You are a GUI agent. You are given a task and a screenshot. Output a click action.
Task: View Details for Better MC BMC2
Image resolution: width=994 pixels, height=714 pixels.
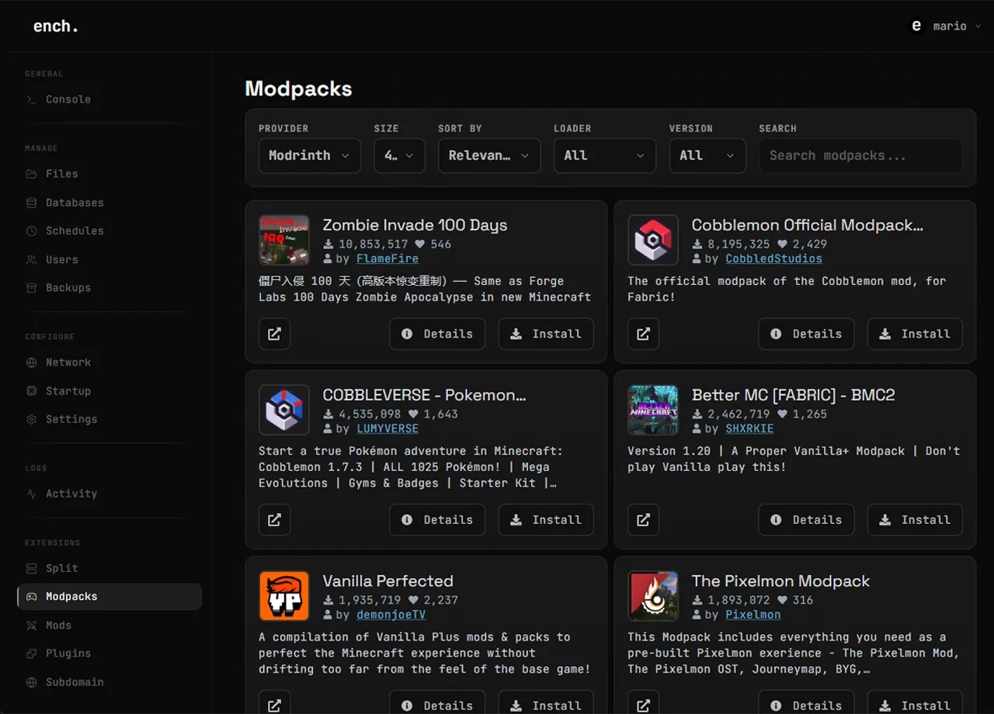click(806, 520)
